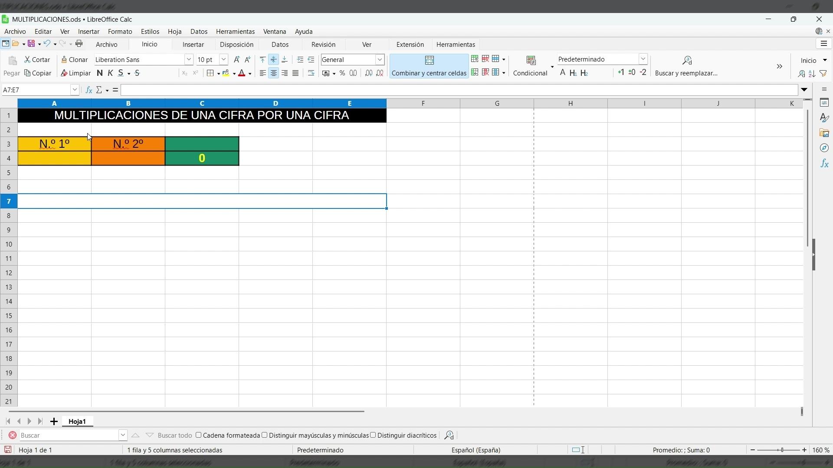The width and height of the screenshot is (833, 468).
Task: Toggle the Distinguir diacríticos checkbox
Action: (373, 435)
